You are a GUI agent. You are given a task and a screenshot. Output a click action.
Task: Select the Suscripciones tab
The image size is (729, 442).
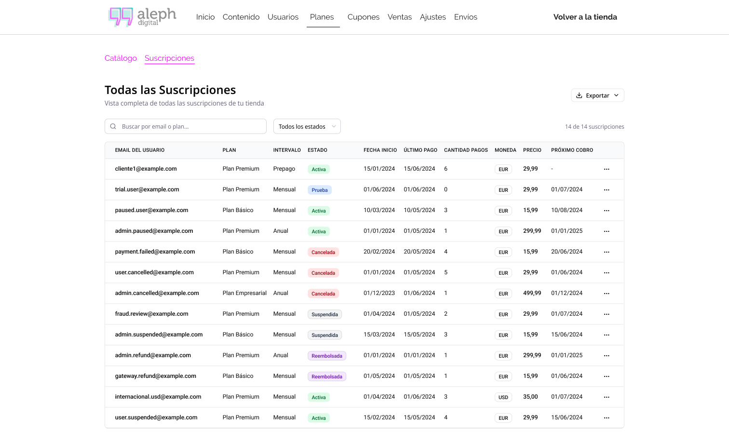(169, 58)
